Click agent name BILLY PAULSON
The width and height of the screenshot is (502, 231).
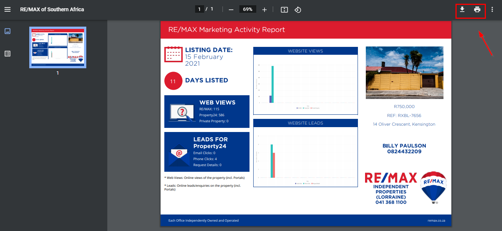(404, 145)
